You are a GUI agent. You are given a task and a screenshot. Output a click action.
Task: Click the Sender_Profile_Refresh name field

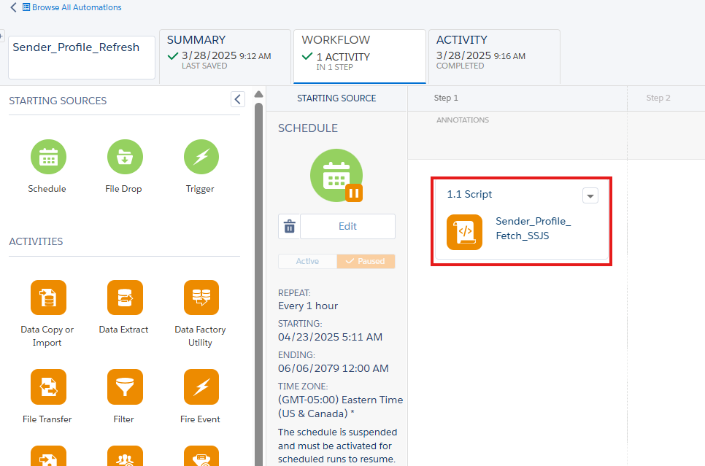pos(82,57)
